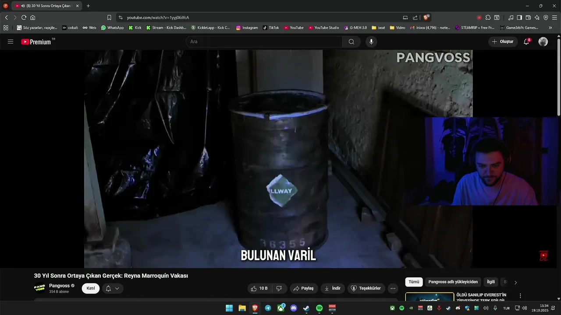The height and width of the screenshot is (315, 561).
Task: Open the Xbox app from taskbar
Action: coord(281,308)
